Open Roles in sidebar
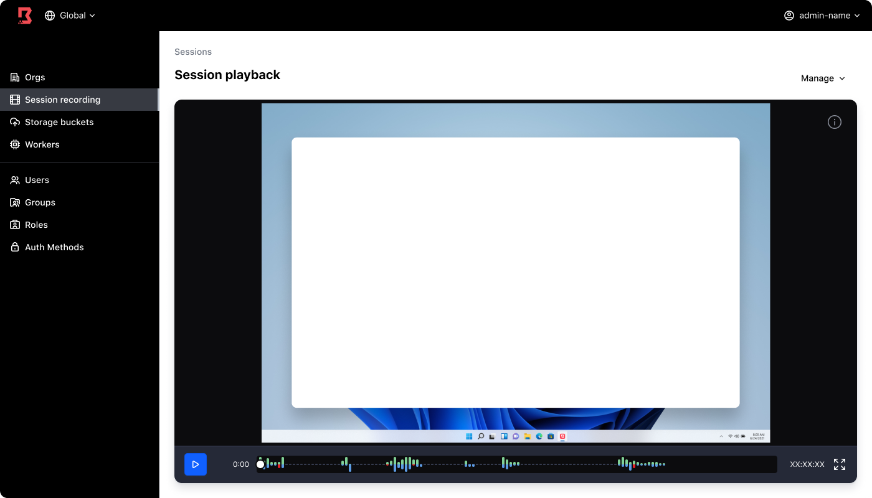Screen dimensions: 872x498 coord(80,225)
